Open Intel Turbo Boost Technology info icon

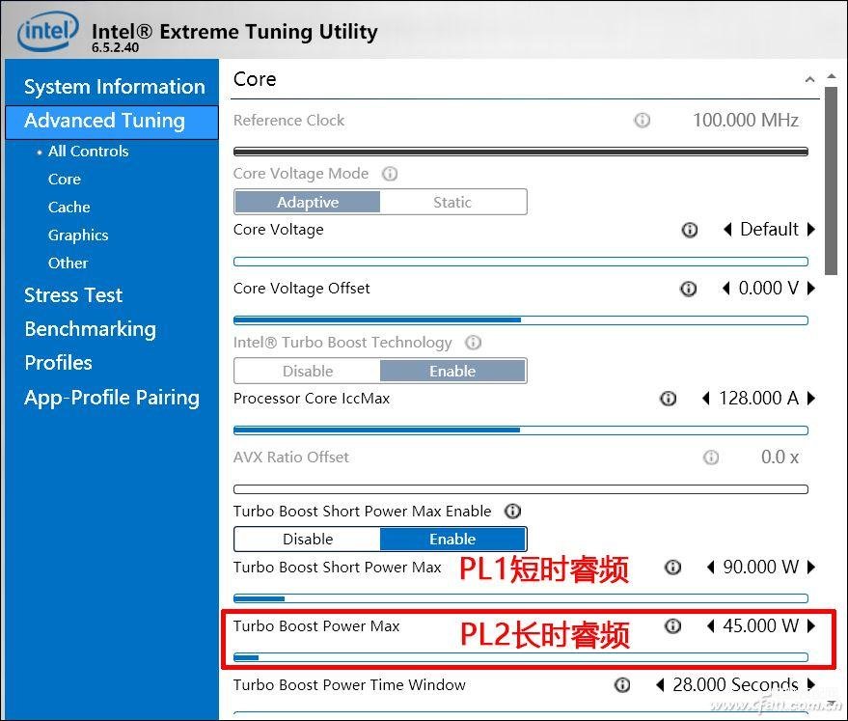474,343
